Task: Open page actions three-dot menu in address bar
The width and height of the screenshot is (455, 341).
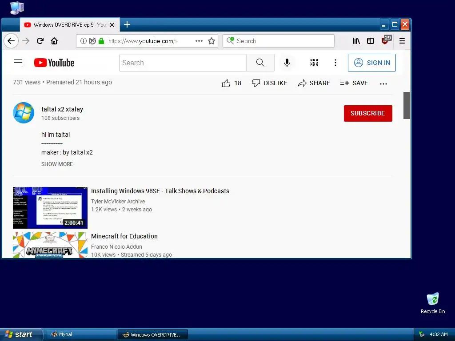Action: pos(199,41)
